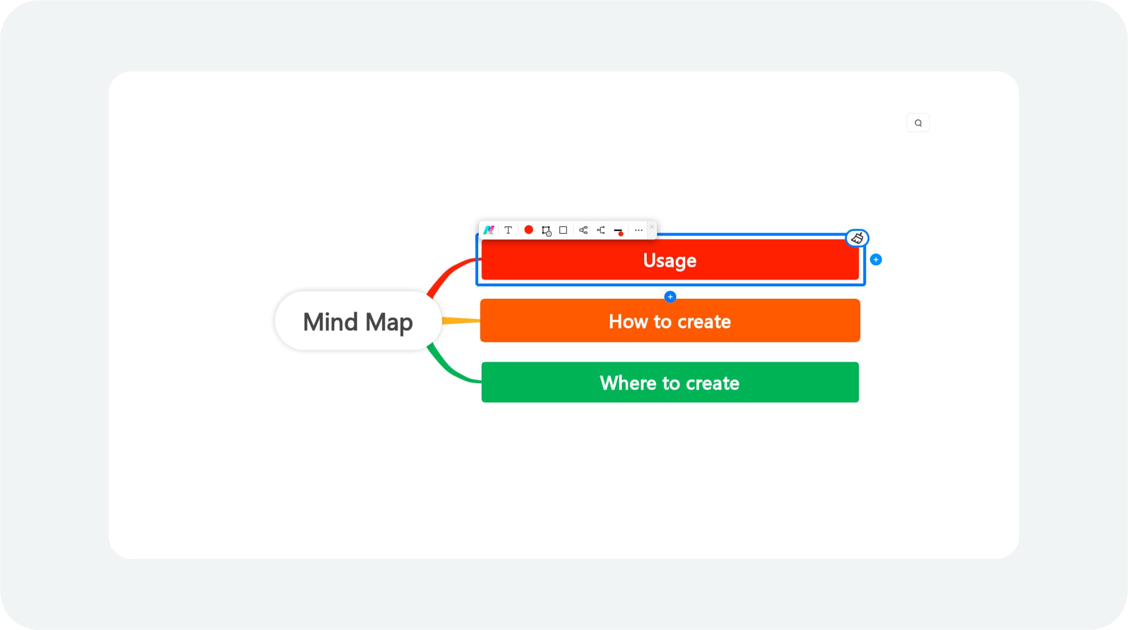Click the red color swatch in toolbar
Image resolution: width=1128 pixels, height=630 pixels.
(528, 229)
